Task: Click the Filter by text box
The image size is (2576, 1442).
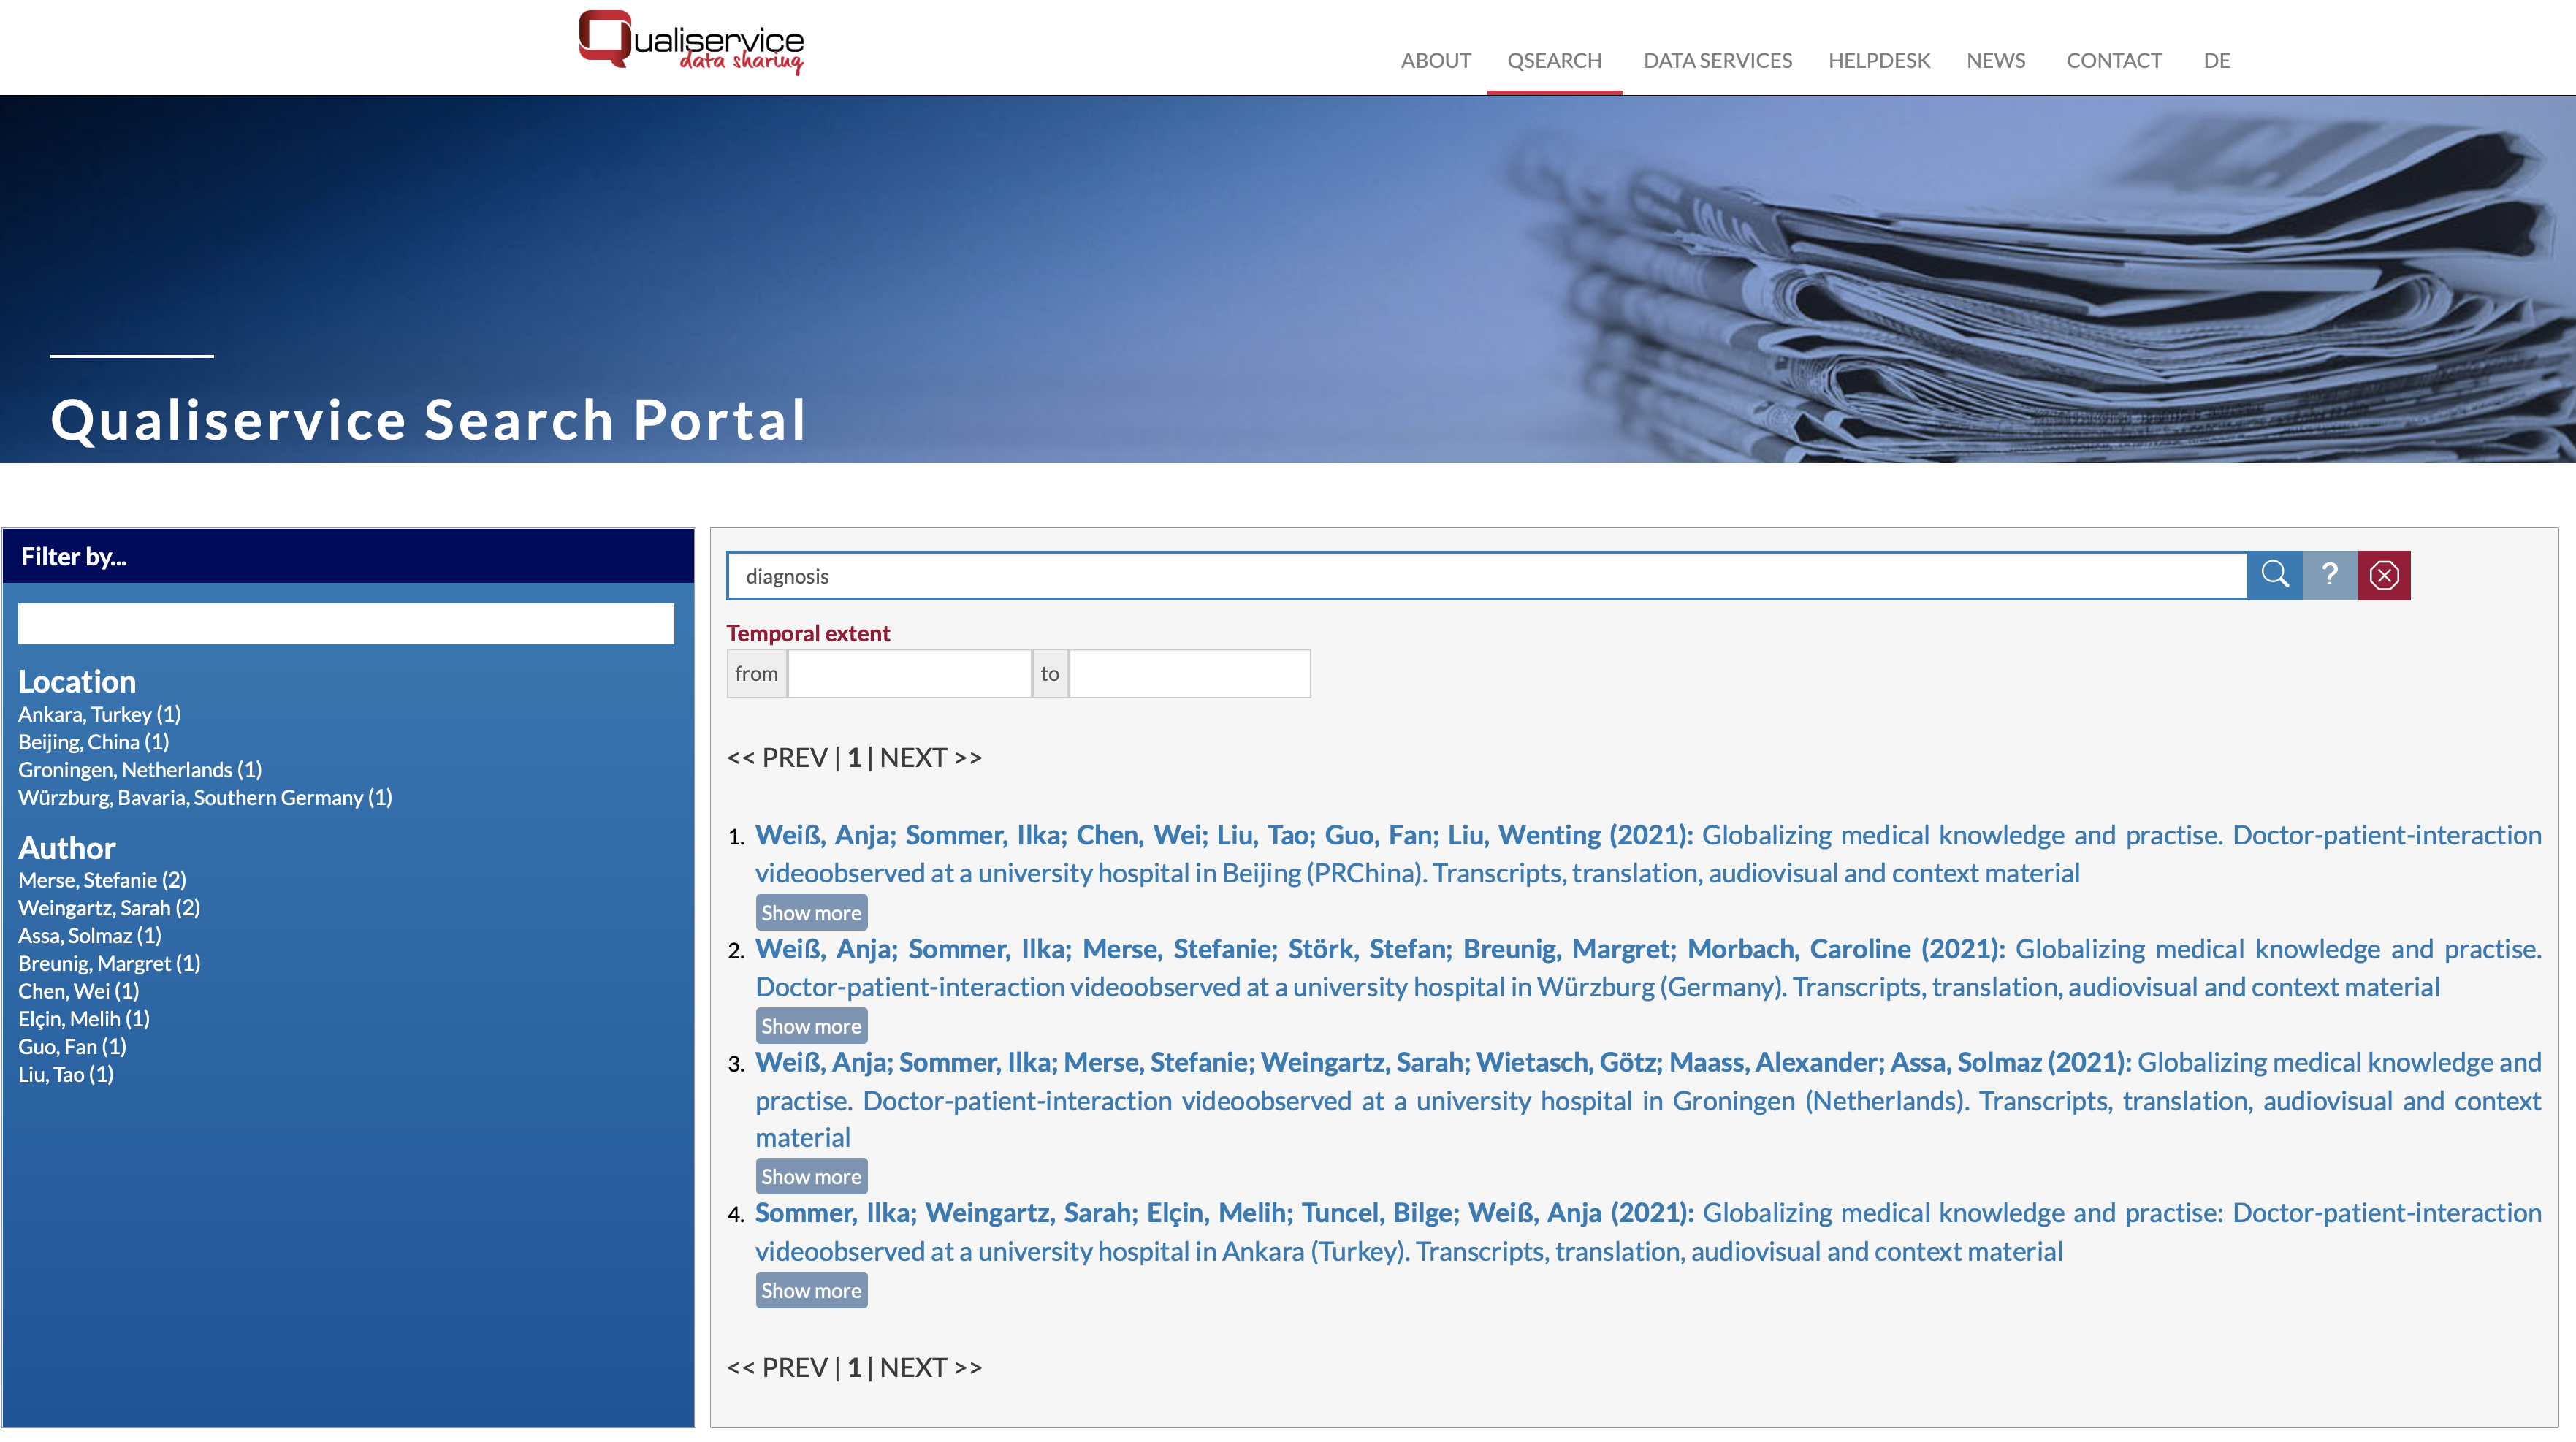Action: pyautogui.click(x=345, y=624)
